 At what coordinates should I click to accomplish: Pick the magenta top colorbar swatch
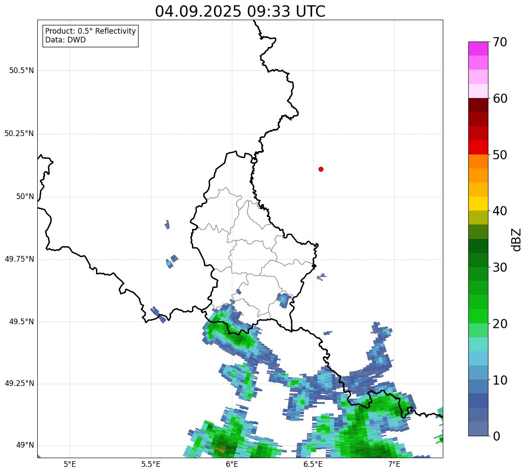click(478, 49)
